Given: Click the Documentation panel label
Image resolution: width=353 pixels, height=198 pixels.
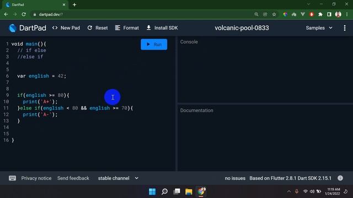Looking at the screenshot, I should (x=196, y=111).
